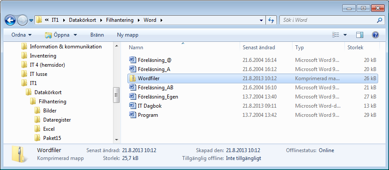This screenshot has height=170, width=389.
Task: Go back with the blue Back arrow
Action: (10, 20)
